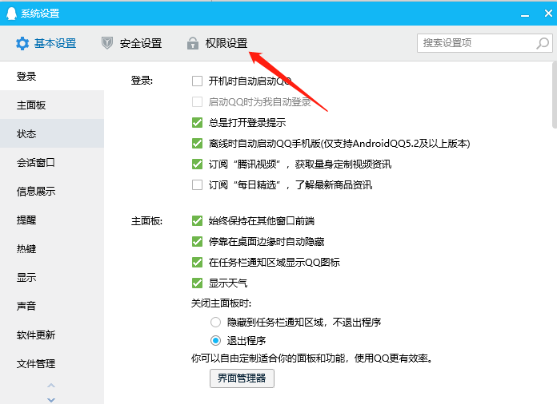Select 显示 in the sidebar

[52, 277]
